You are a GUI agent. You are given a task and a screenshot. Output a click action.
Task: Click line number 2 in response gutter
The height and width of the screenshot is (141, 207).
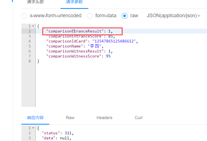30,133
